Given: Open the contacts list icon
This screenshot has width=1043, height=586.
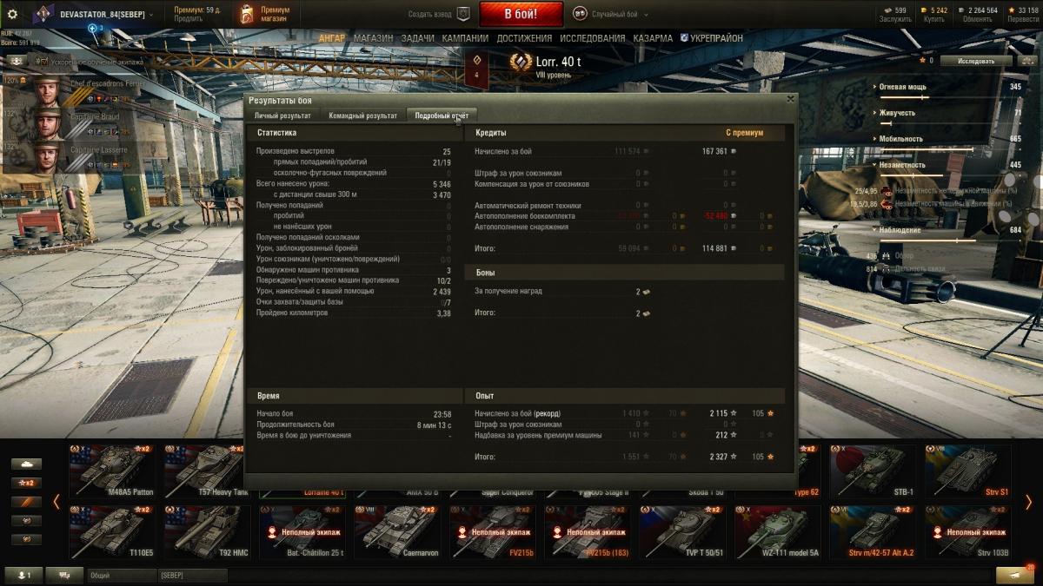Looking at the screenshot, I should coord(24,575).
